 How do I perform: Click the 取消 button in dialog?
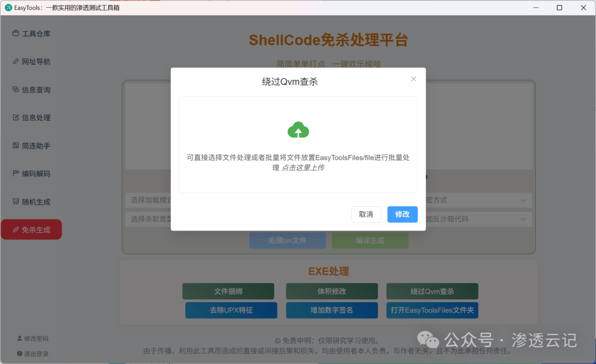[366, 215]
